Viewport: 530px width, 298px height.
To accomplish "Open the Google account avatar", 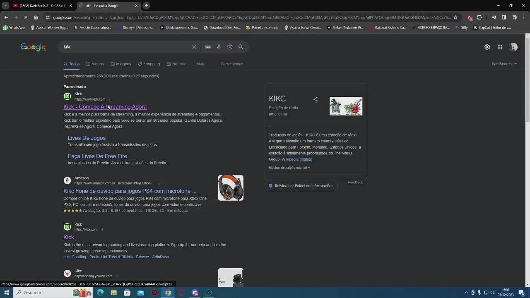I will (513, 47).
